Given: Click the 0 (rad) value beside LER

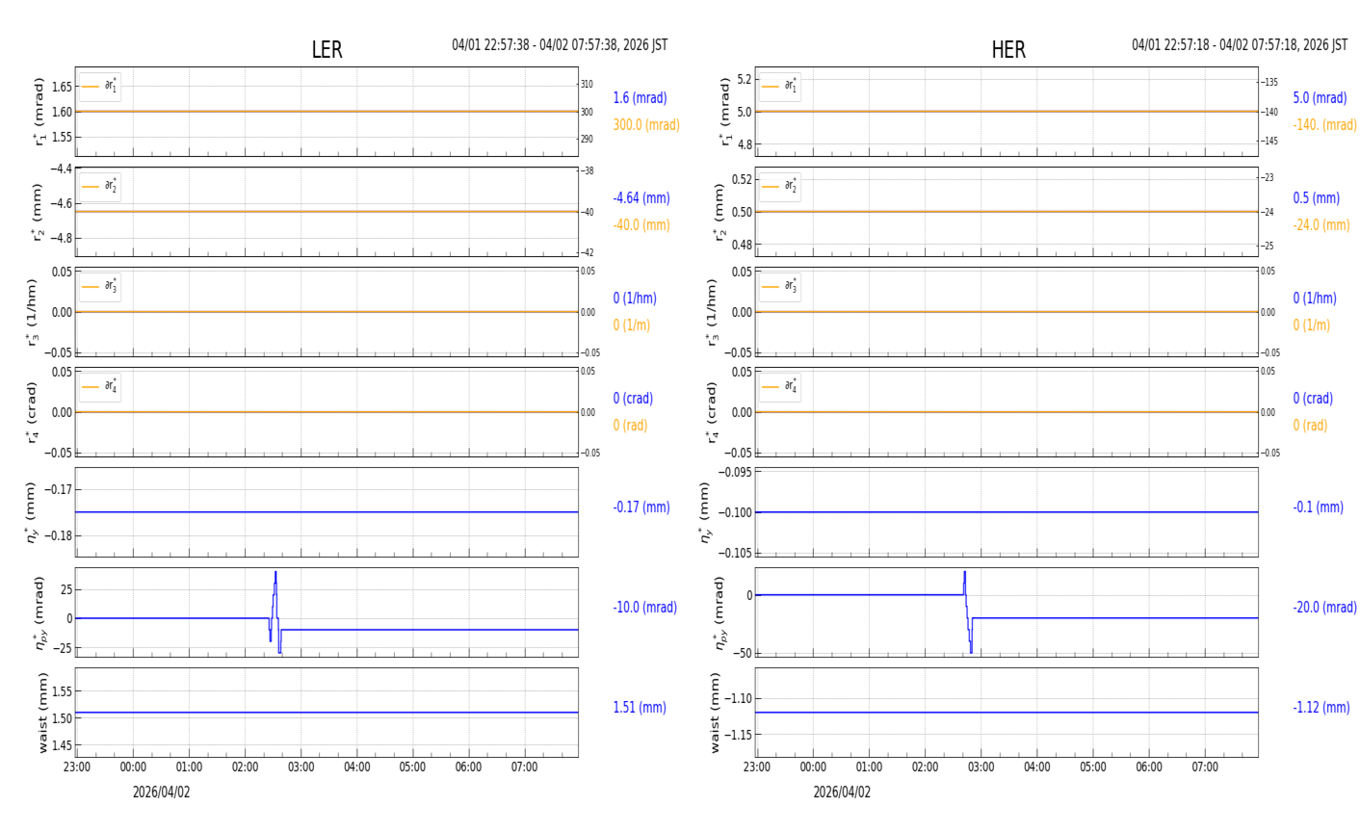Looking at the screenshot, I should [x=630, y=425].
